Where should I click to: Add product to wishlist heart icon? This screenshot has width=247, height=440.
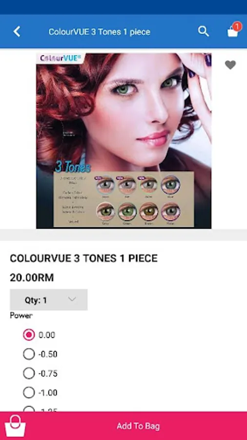coord(230,65)
